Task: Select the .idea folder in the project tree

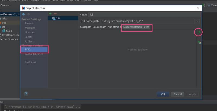Action: point(5,19)
